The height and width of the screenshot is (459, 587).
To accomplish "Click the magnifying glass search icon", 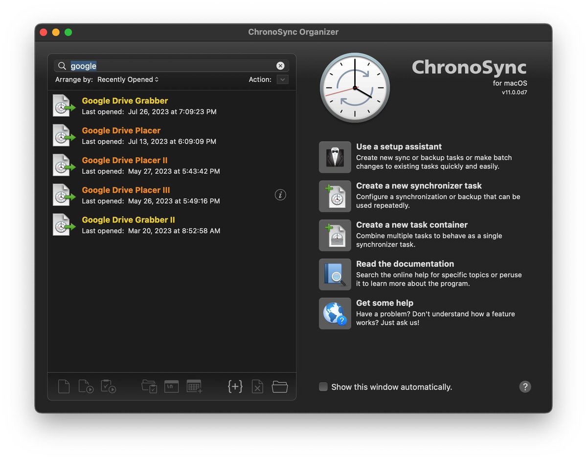I will pyautogui.click(x=62, y=66).
